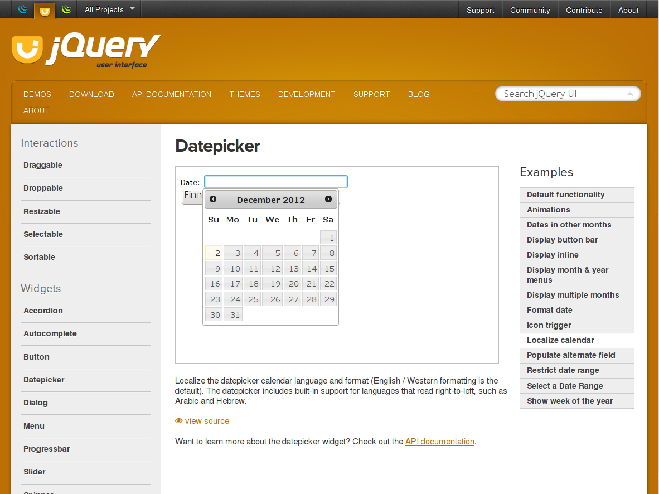
Task: Go to previous month in datepicker
Action: [213, 199]
